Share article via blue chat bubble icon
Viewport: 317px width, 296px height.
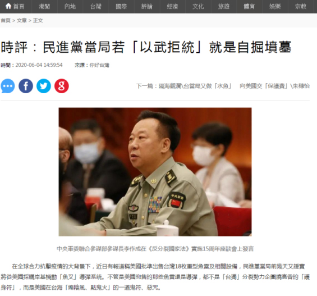(x=8, y=86)
